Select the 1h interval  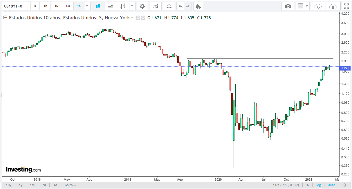[45, 6]
